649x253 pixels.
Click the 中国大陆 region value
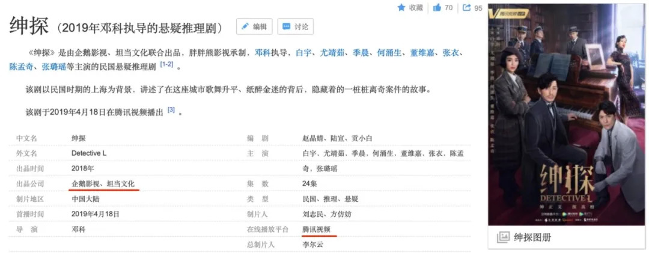(x=85, y=199)
